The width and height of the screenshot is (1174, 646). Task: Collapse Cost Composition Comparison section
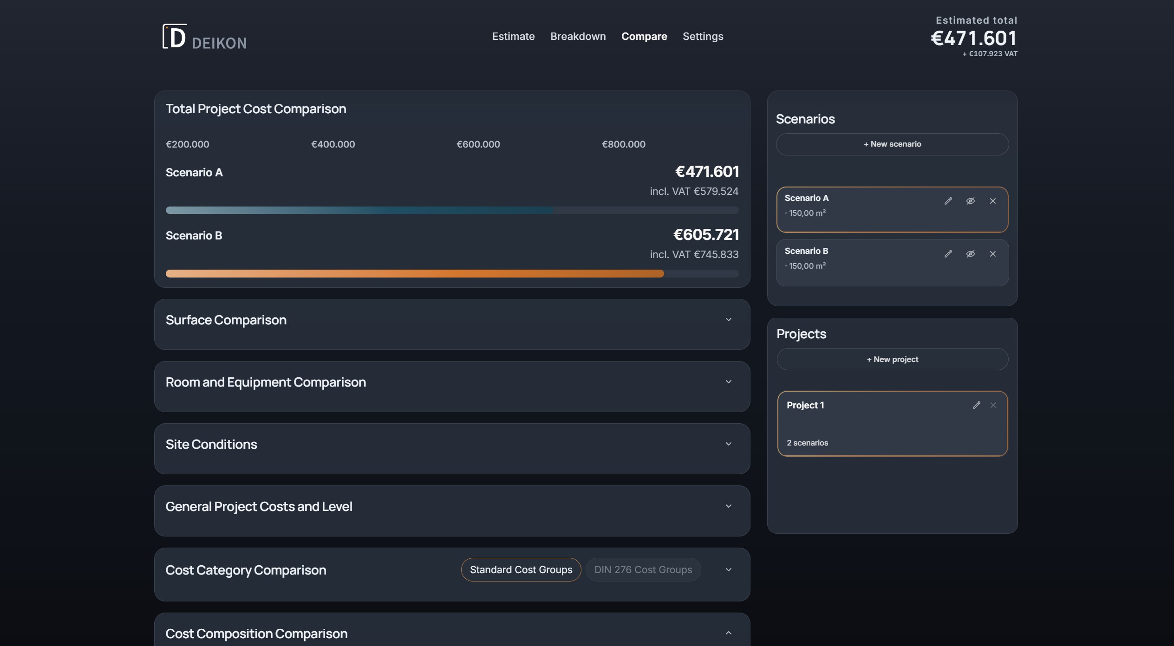pos(728,633)
